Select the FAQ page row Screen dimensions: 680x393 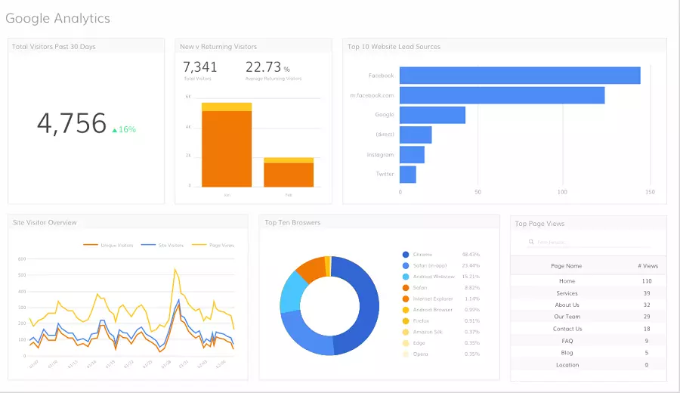589,341
